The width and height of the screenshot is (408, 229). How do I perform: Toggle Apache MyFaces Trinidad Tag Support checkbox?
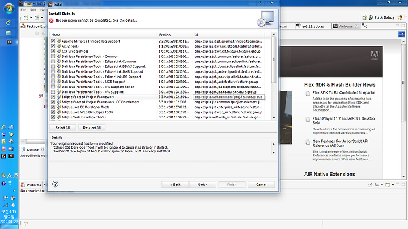click(x=53, y=41)
